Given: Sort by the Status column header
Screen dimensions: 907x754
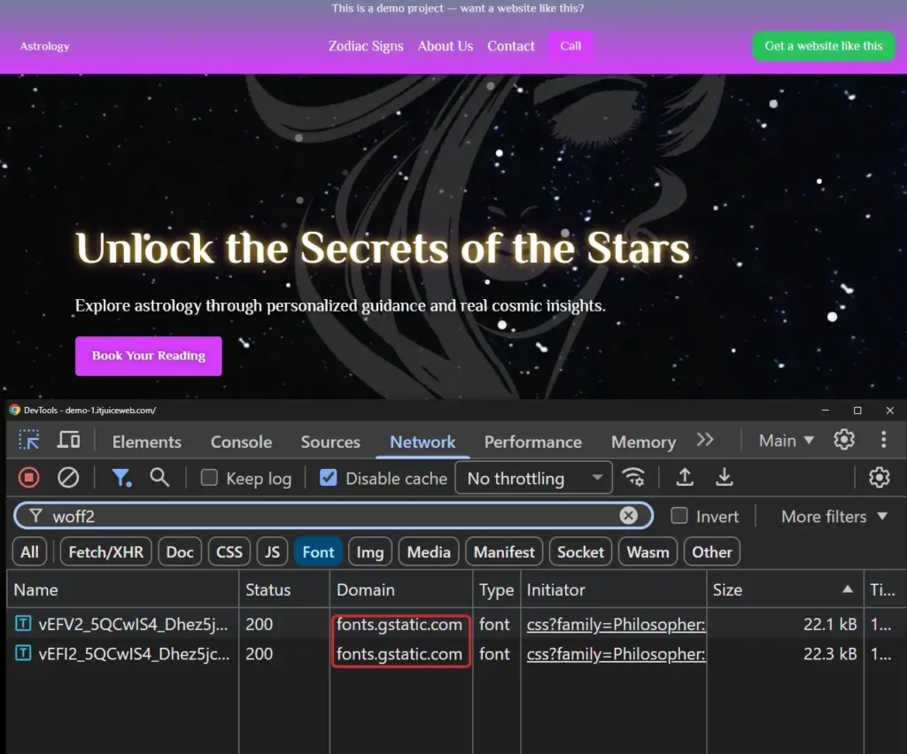Looking at the screenshot, I should [284, 589].
